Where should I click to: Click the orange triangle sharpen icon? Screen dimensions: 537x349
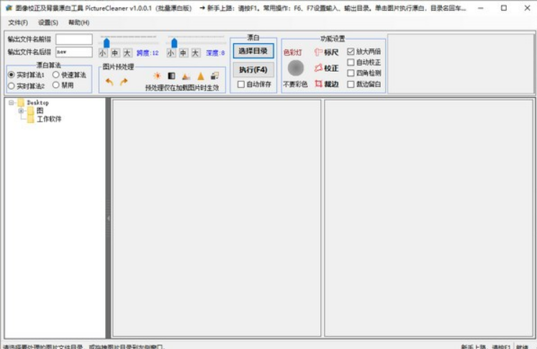(201, 76)
